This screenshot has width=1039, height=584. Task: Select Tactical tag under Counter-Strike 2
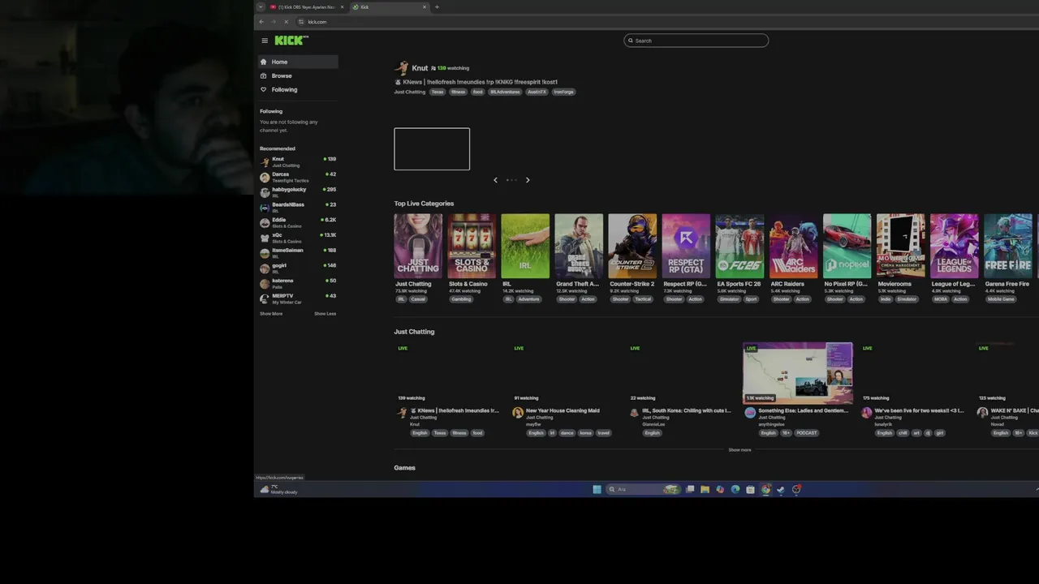click(643, 299)
